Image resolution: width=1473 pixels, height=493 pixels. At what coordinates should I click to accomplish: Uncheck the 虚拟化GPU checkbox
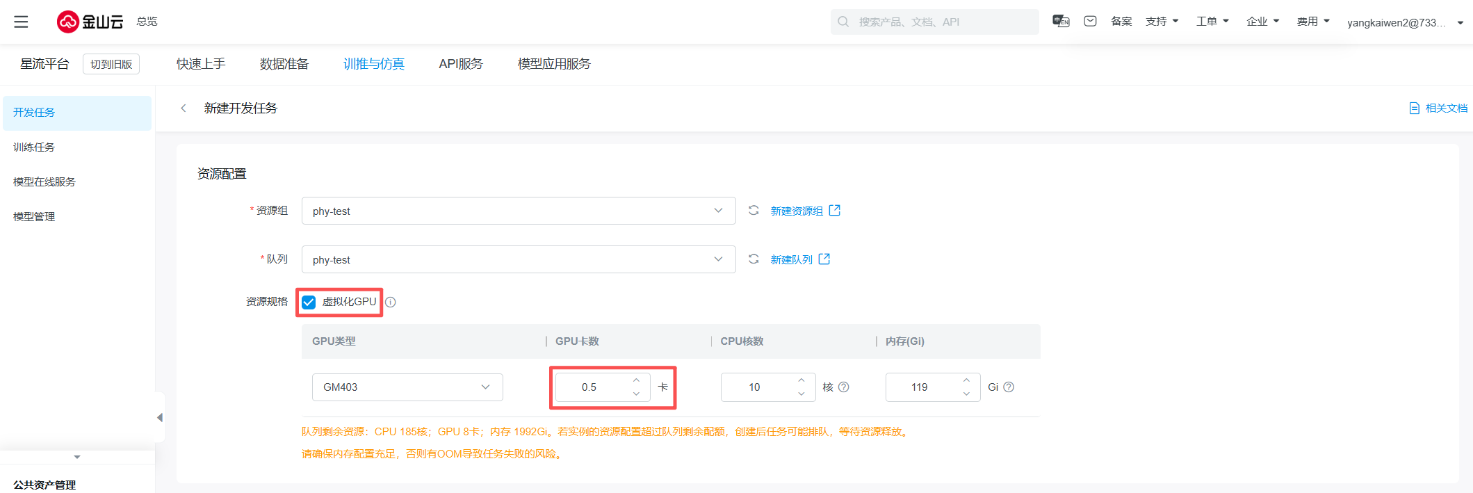click(309, 302)
